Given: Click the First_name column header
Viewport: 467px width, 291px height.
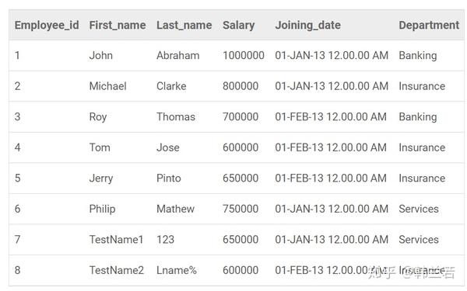Looking at the screenshot, I should pos(118,26).
